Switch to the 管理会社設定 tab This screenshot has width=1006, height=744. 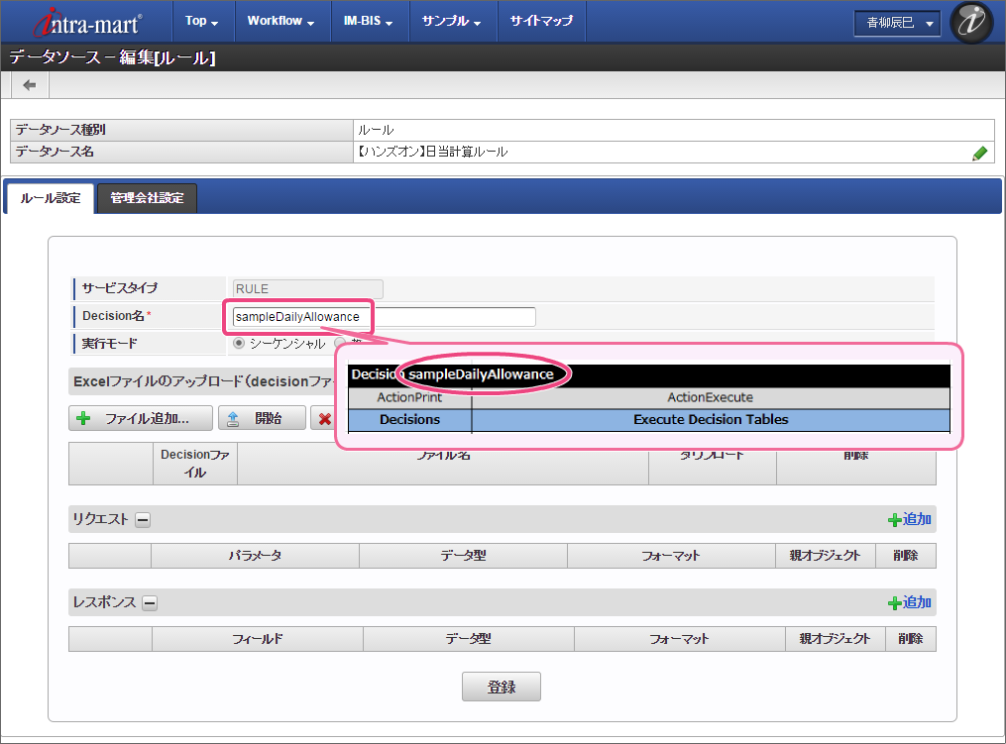click(147, 198)
